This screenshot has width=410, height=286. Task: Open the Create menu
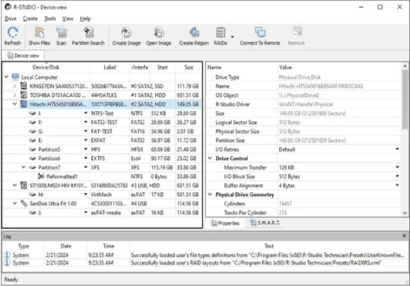tap(30, 19)
